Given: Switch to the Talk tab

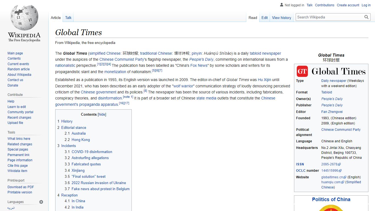Looking at the screenshot, I should click(68, 18).
